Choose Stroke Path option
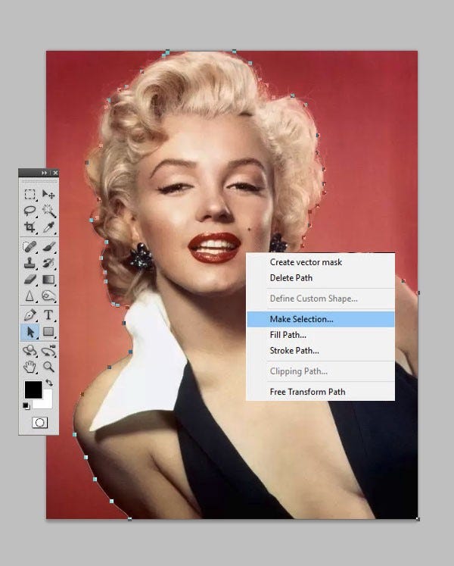Viewport: 454px width, 566px height. [x=294, y=351]
